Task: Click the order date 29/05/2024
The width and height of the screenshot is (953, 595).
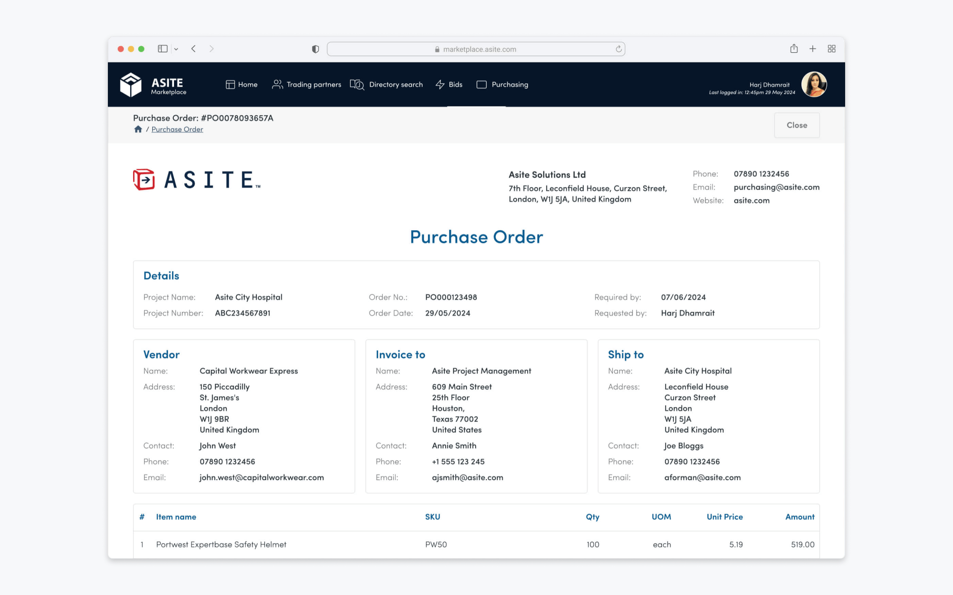Action: [448, 313]
